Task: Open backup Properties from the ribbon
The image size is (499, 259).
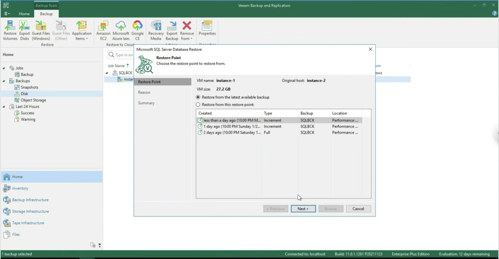Action: (207, 28)
